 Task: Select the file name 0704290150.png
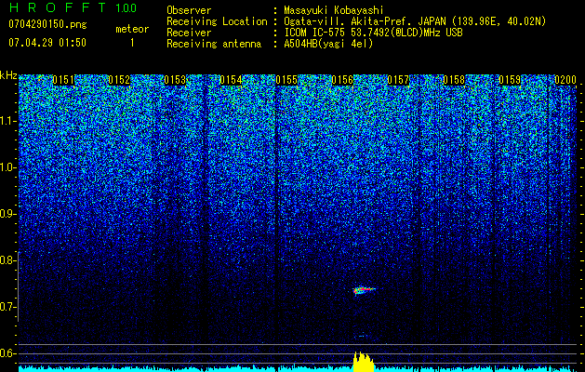coord(47,24)
